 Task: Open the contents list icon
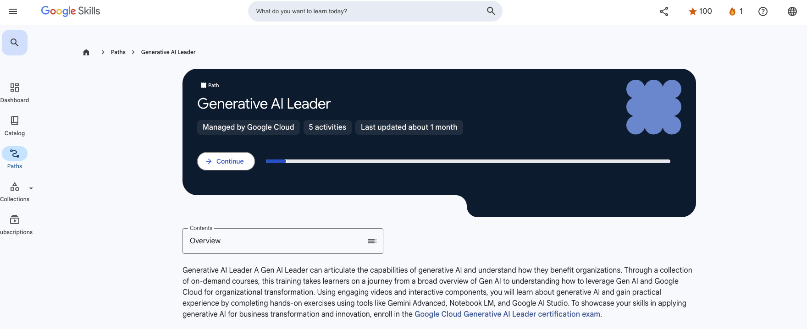372,241
